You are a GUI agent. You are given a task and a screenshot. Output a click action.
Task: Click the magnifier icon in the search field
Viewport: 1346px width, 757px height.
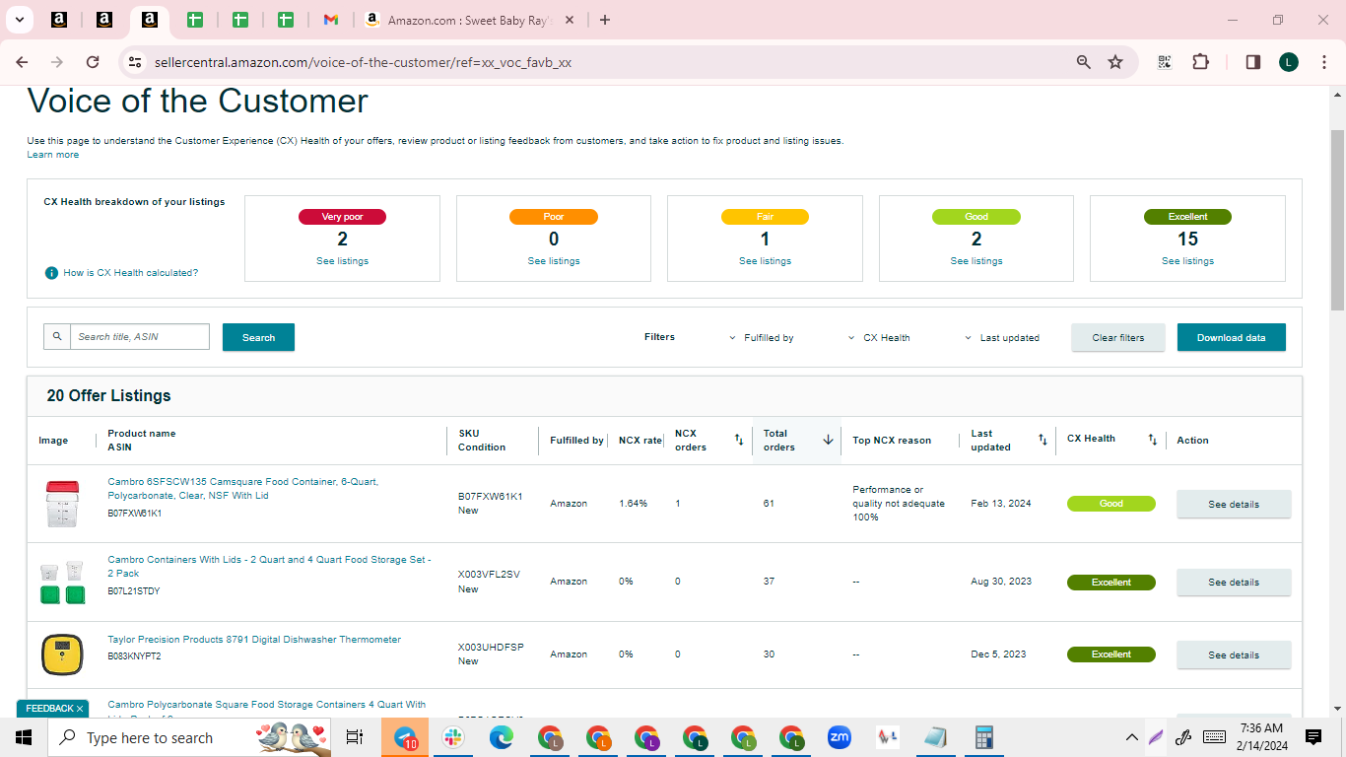57,337
